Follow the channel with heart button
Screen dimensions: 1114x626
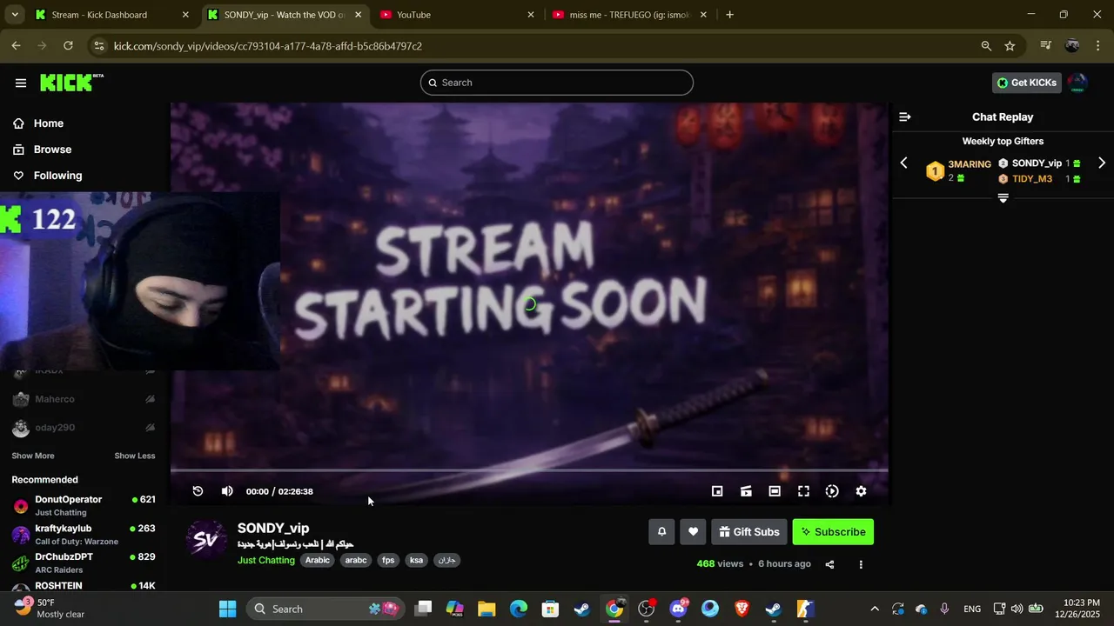click(x=693, y=531)
